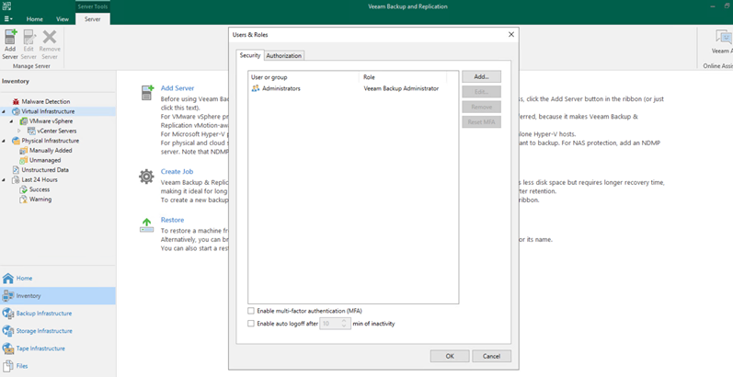Screen dimensions: 733x377
Task: Click the Create Job gear icon
Action: click(146, 177)
